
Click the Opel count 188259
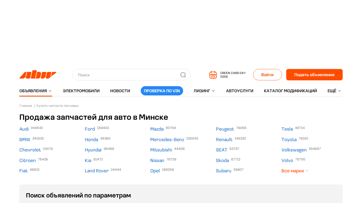(168, 170)
